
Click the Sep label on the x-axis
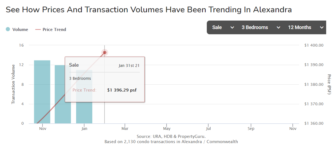tap(251, 129)
